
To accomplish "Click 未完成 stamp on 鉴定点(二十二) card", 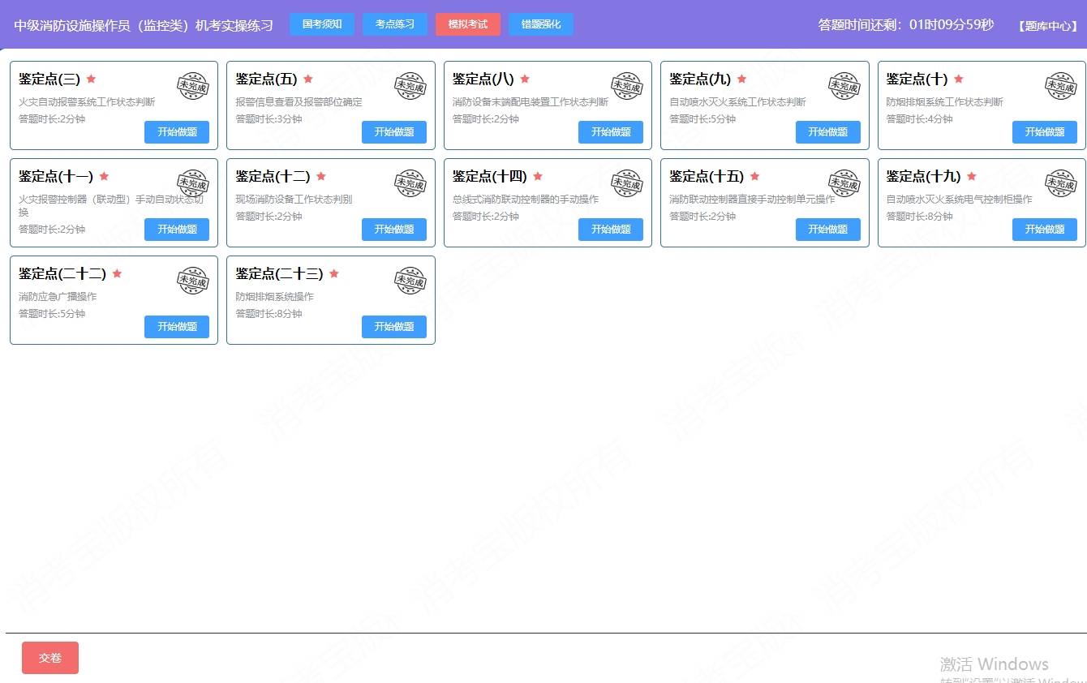I will tap(193, 281).
